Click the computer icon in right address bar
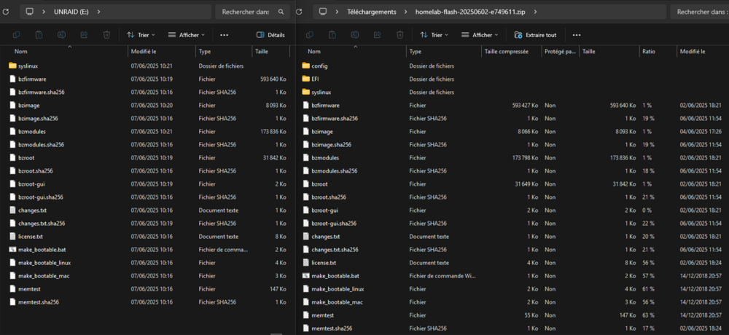The width and height of the screenshot is (729, 335). (x=323, y=12)
